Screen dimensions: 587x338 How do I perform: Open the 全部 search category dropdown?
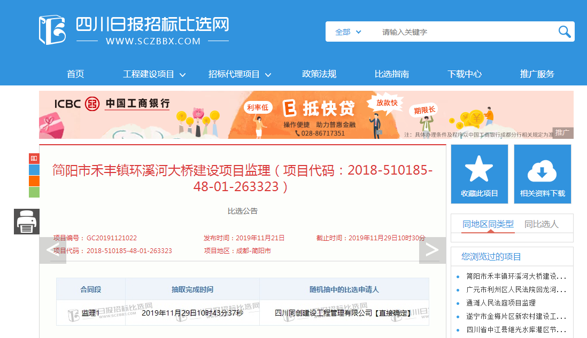point(348,32)
